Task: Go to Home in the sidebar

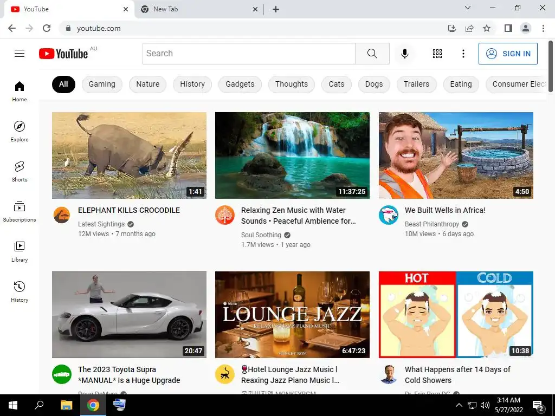Action: click(x=20, y=91)
